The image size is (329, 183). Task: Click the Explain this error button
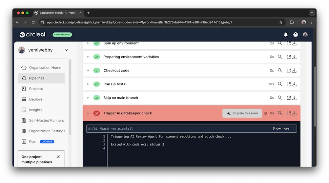coord(242,113)
